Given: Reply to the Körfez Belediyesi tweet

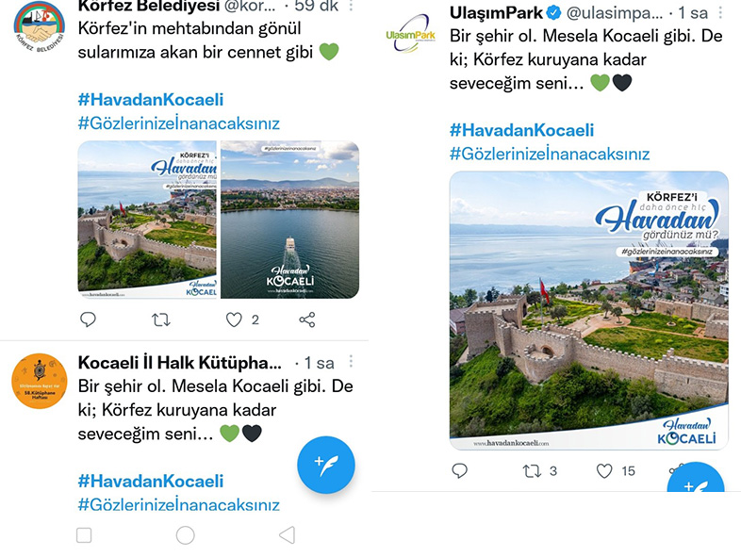Looking at the screenshot, I should click(x=88, y=319).
